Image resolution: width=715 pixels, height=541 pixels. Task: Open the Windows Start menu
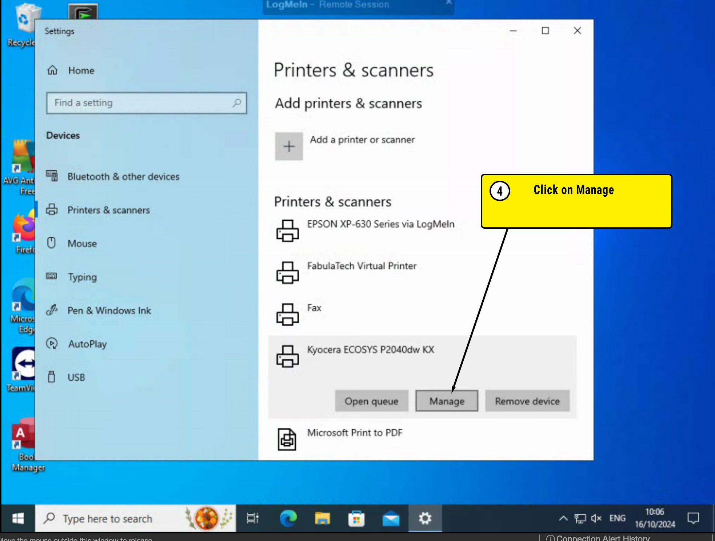(x=18, y=518)
